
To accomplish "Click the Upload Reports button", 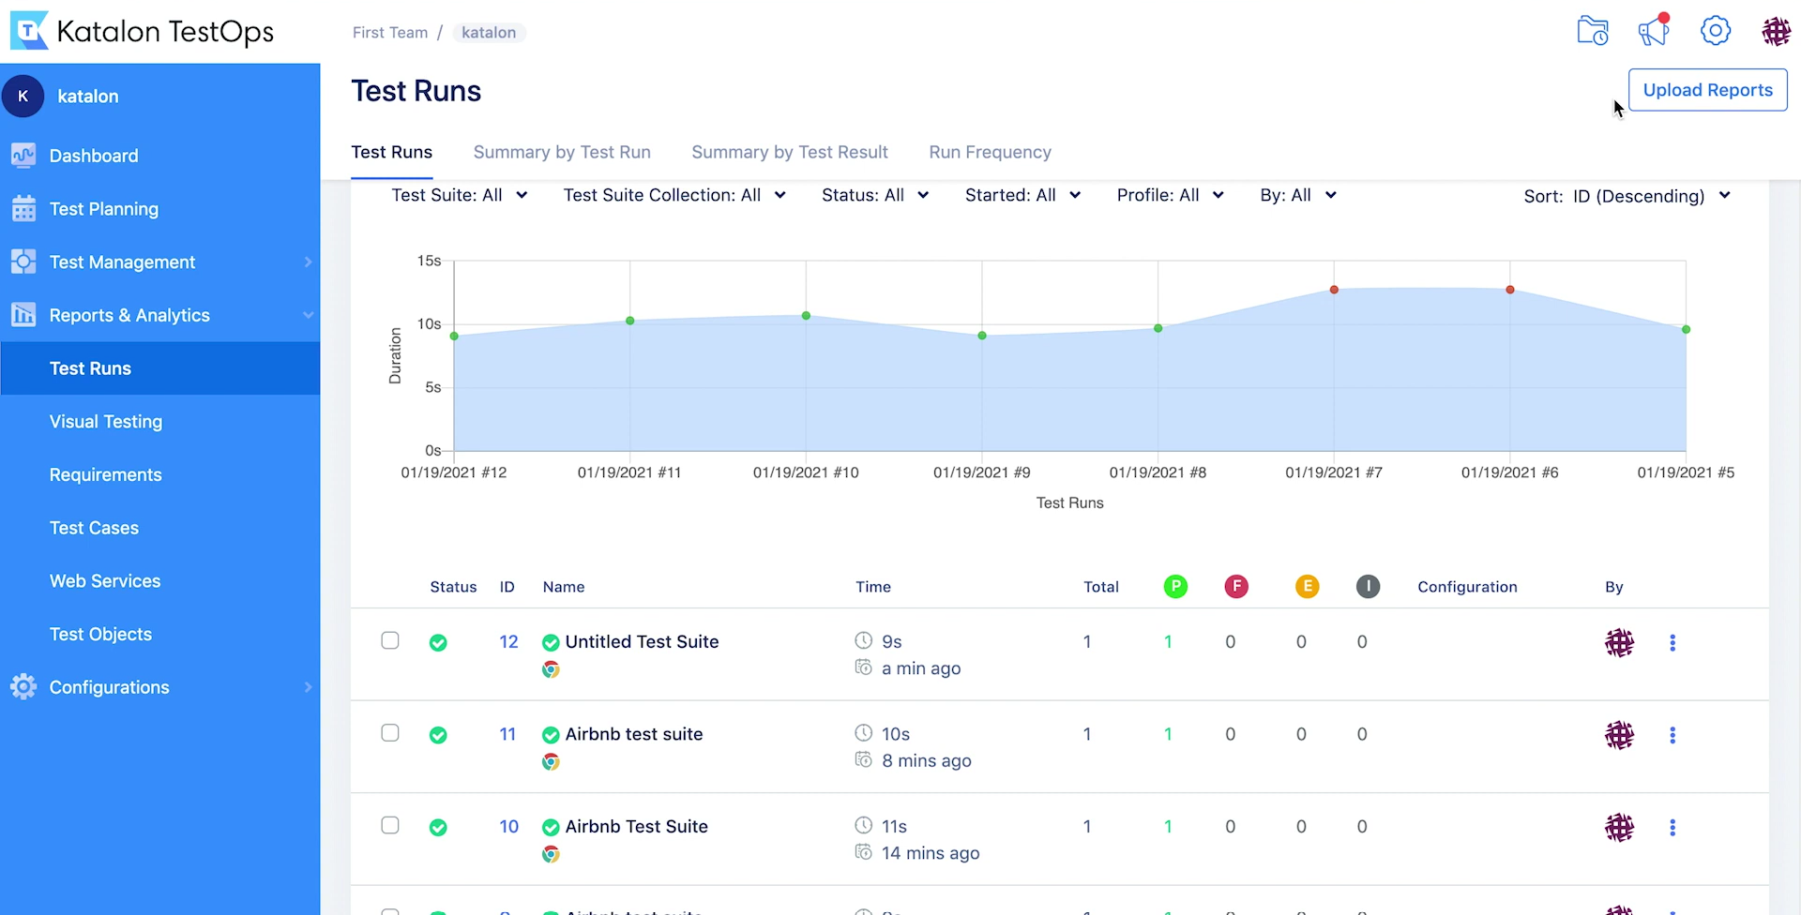I will pyautogui.click(x=1707, y=90).
